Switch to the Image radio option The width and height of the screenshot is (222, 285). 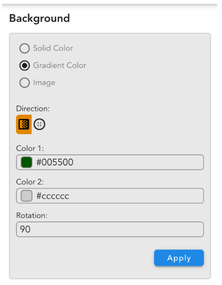(25, 82)
